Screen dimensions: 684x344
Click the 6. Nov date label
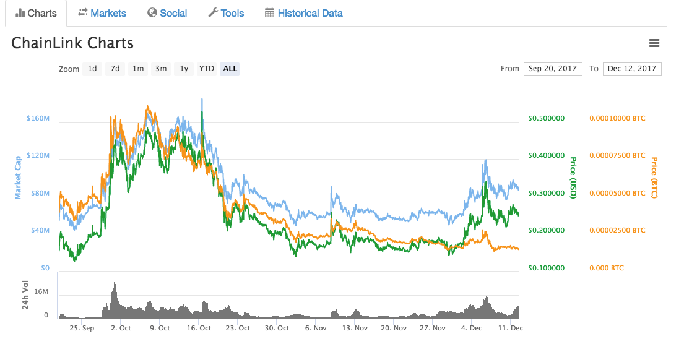click(316, 328)
